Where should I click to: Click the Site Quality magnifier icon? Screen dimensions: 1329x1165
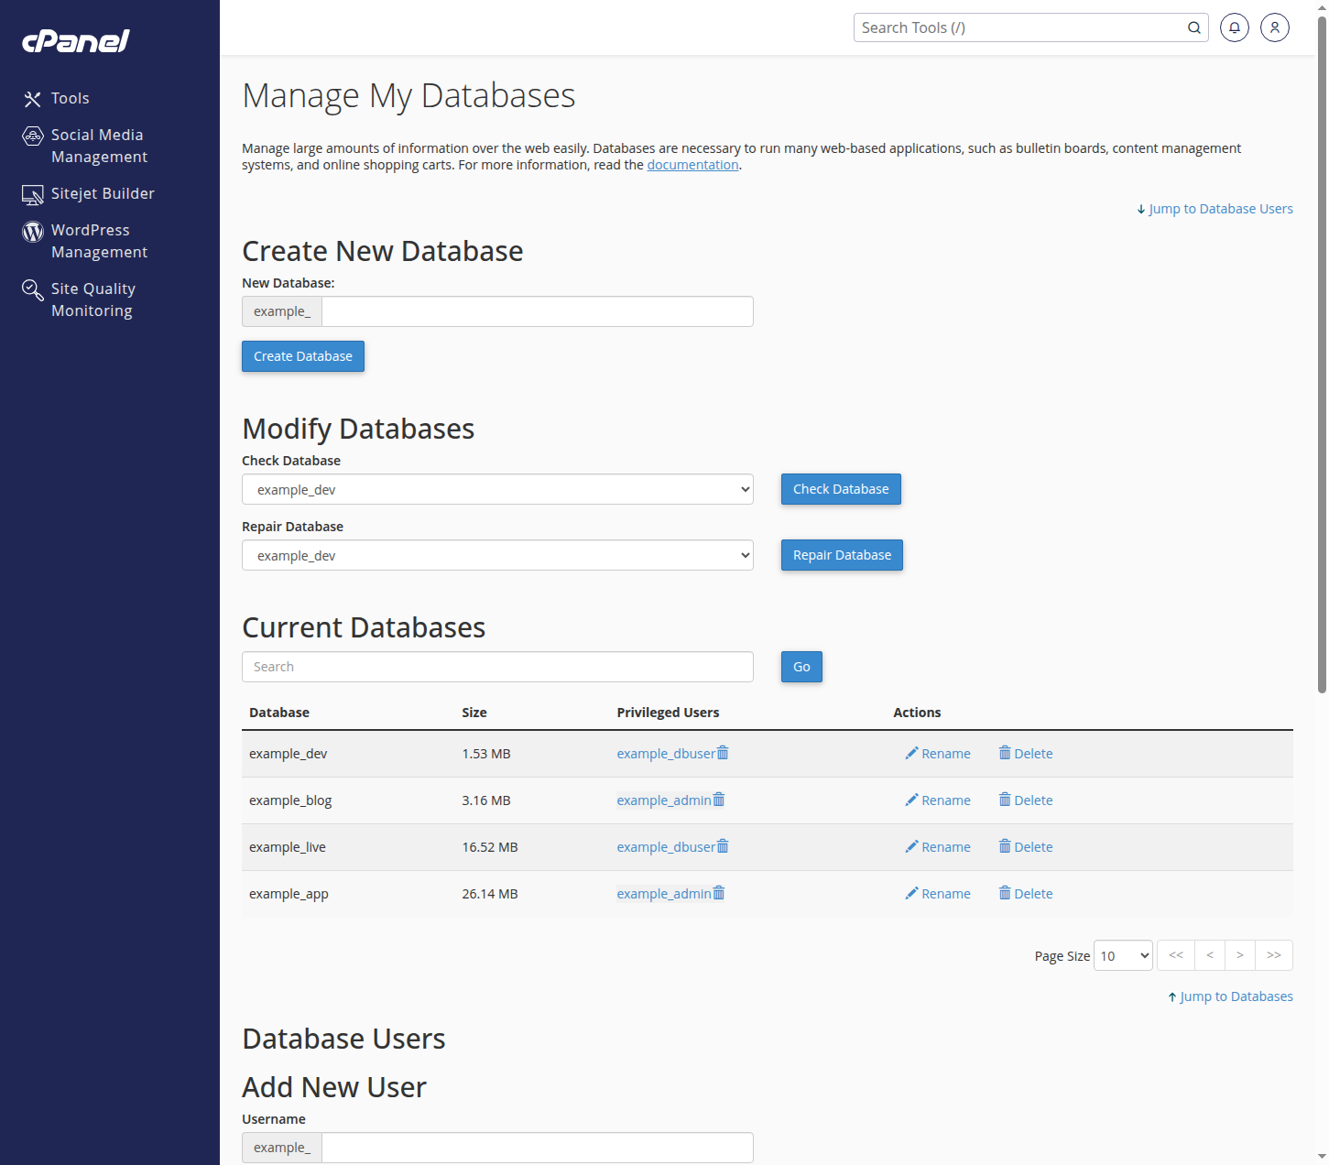point(33,290)
